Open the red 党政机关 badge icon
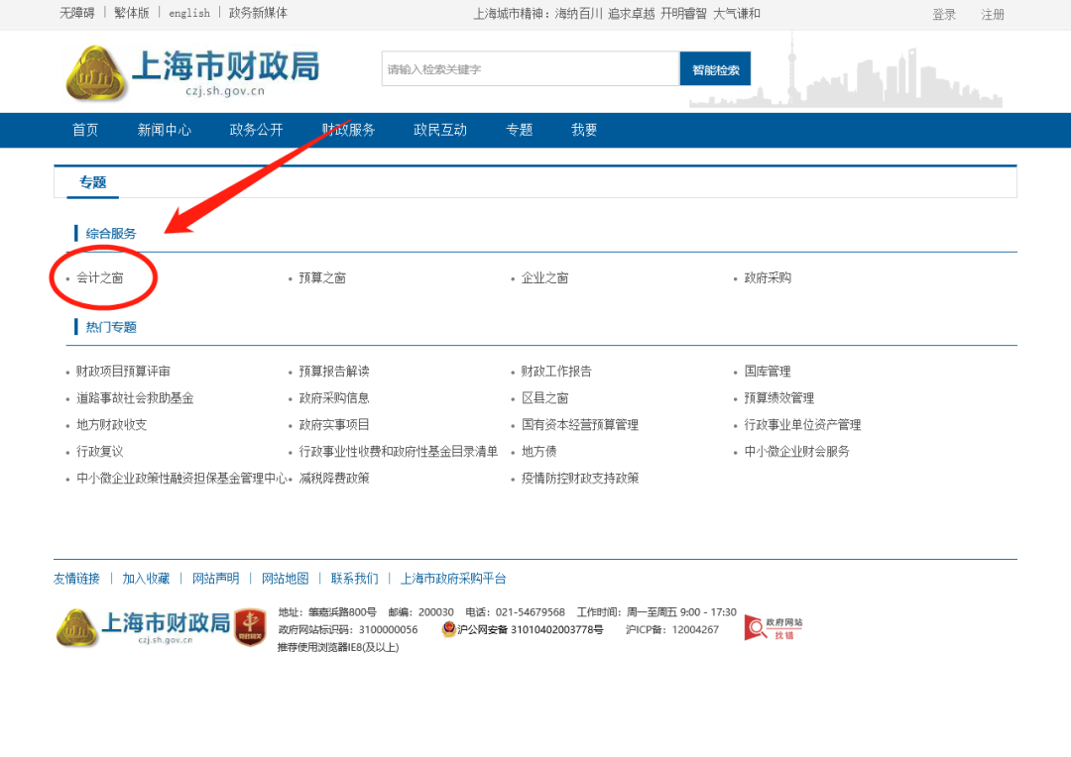Viewport: 1071px width, 757px height. [x=250, y=627]
